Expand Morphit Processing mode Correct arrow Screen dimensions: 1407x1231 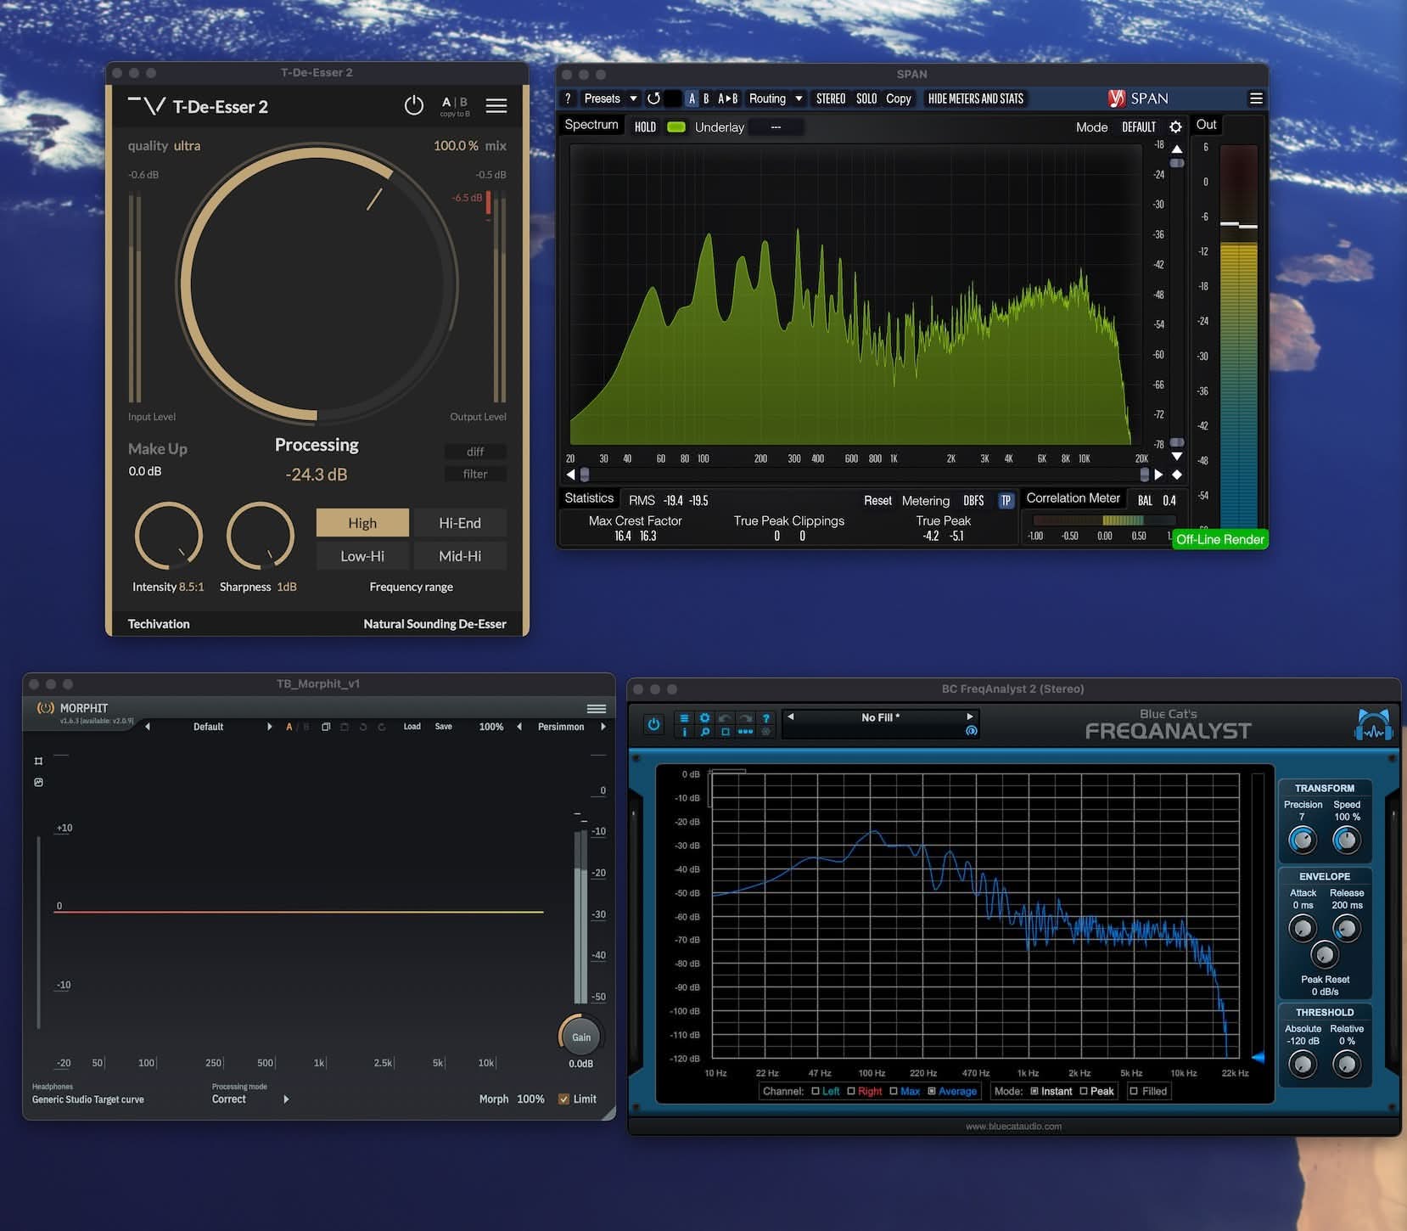[x=286, y=1099]
